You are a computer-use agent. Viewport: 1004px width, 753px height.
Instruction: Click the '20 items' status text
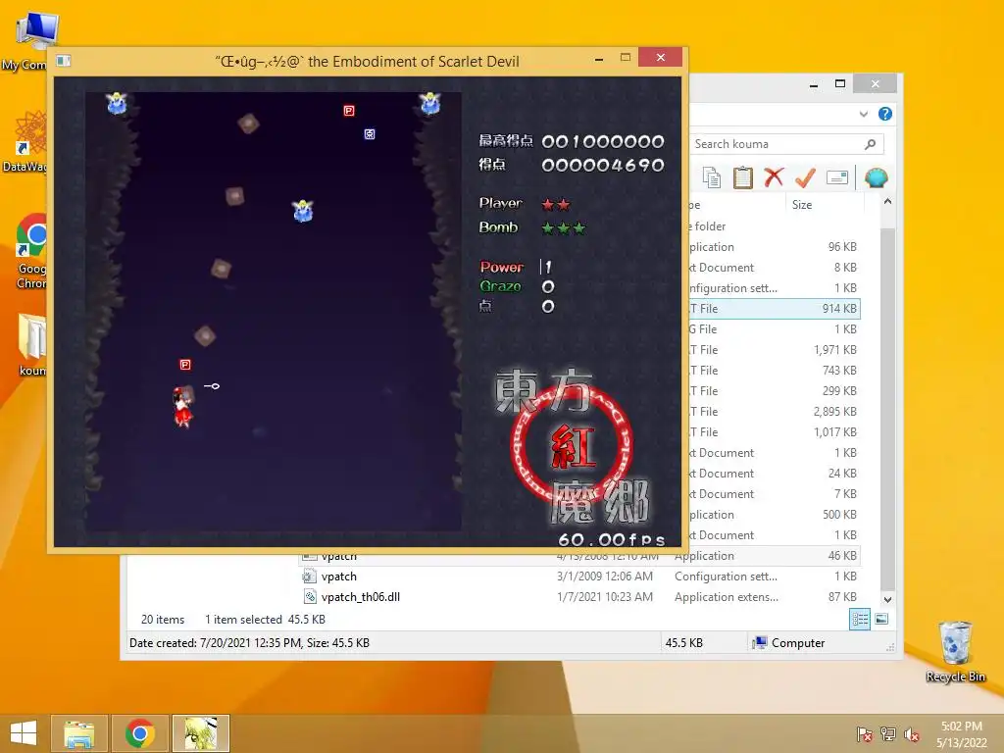[163, 620]
